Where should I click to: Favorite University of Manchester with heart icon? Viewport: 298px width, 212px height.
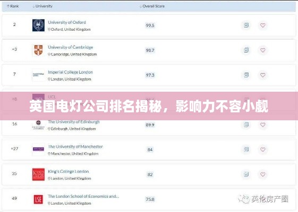(262, 149)
